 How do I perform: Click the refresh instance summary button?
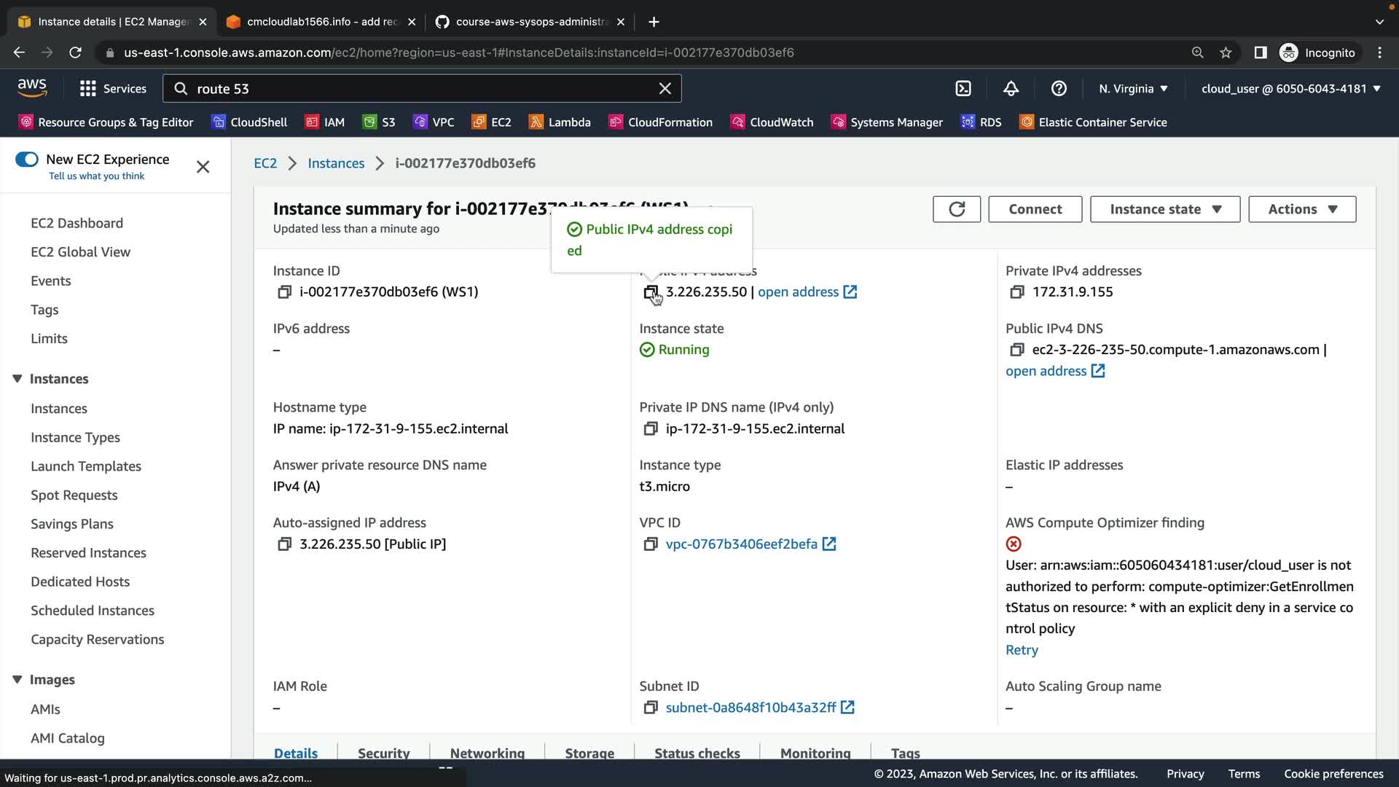pos(956,209)
